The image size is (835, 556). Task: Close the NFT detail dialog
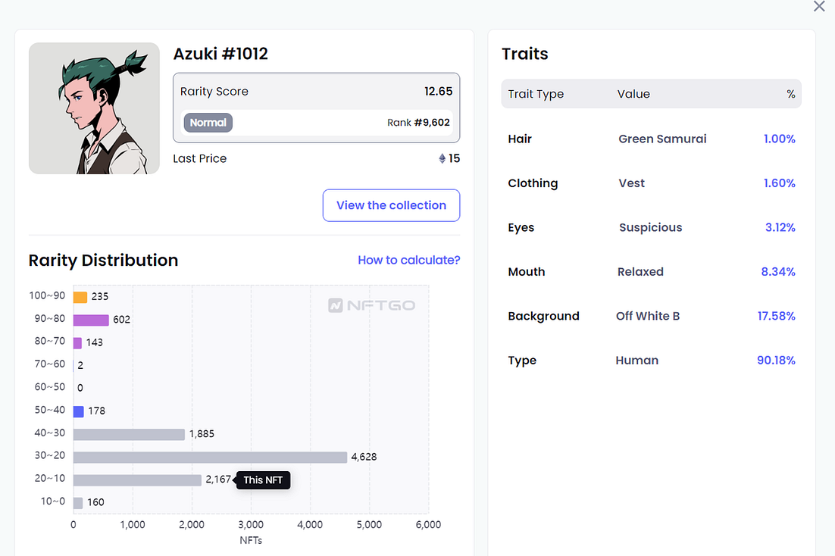819,6
